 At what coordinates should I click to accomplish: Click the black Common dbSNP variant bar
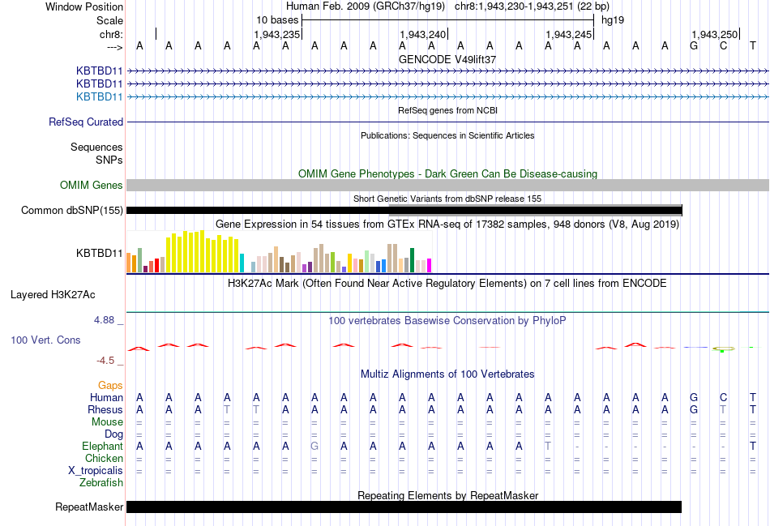click(404, 210)
